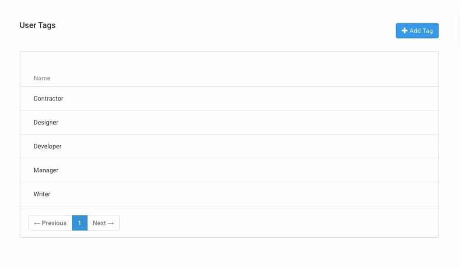Click the blank space right of Manager
The width and height of the screenshot is (460, 268).
click(248, 170)
